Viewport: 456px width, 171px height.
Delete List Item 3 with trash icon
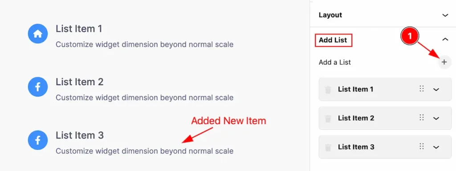point(328,148)
